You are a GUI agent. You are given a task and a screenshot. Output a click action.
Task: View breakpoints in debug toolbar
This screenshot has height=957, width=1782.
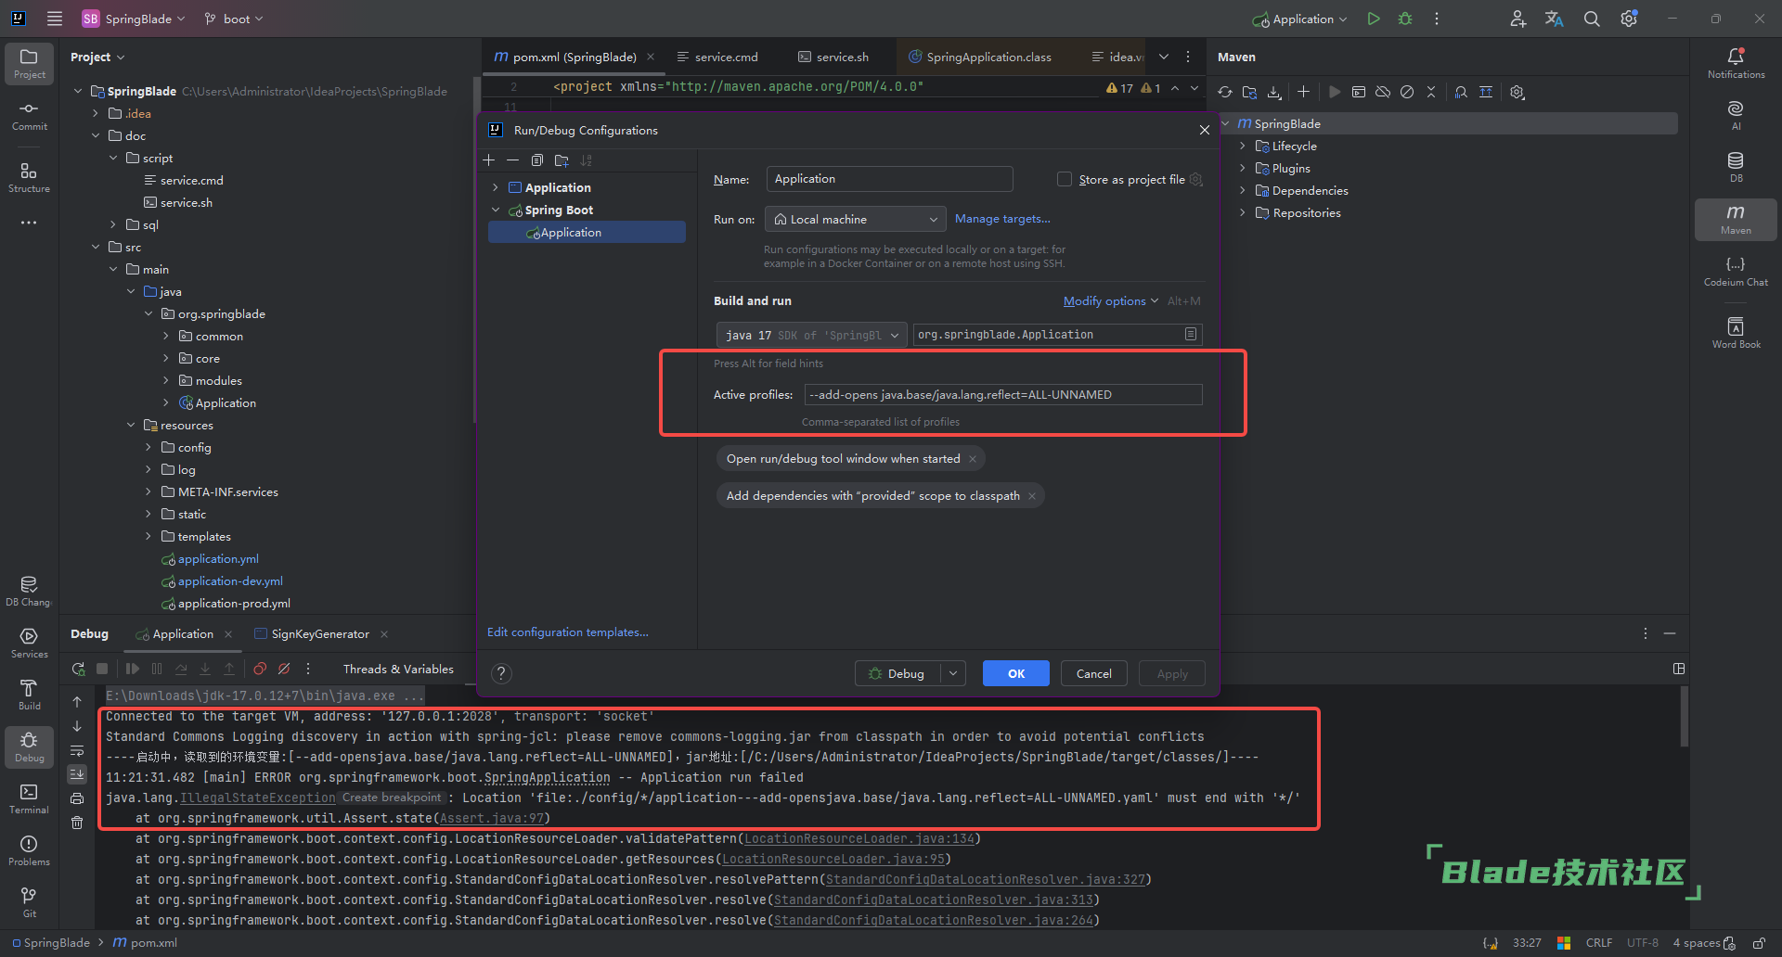pos(260,669)
